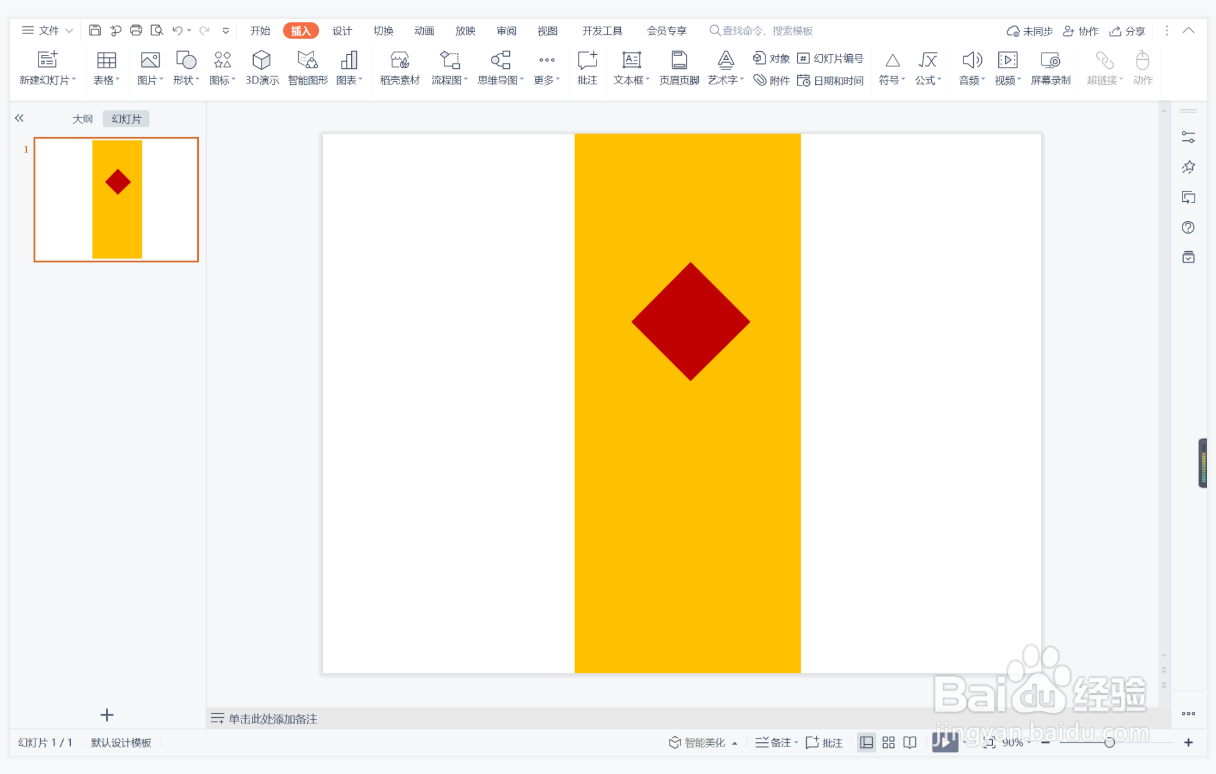Insert a 批注 comment
Screen dimensions: 1216x774
[587, 67]
